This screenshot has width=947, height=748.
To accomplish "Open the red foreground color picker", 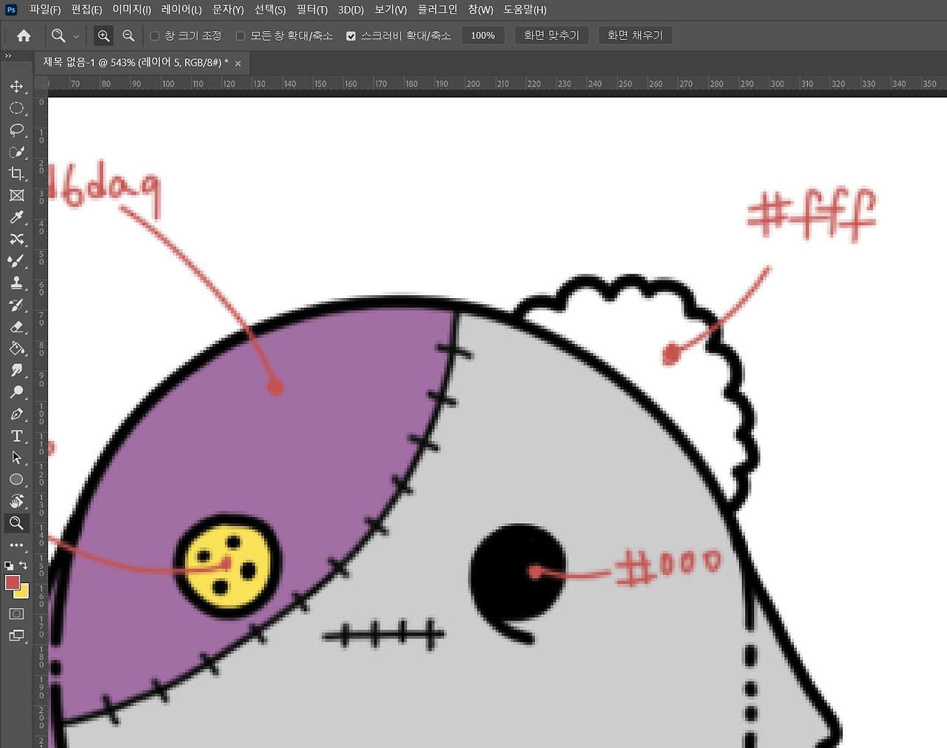I will click(x=12, y=582).
